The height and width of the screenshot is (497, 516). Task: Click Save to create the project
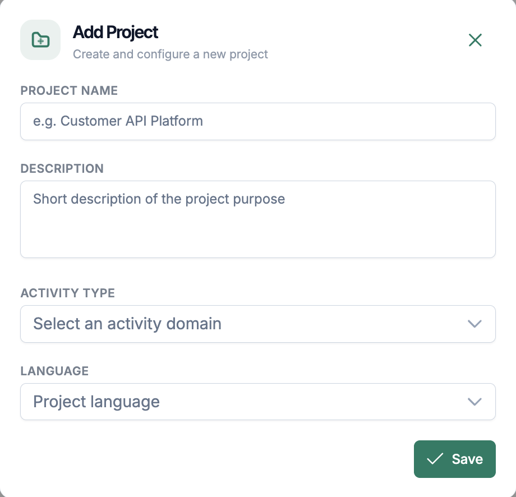[455, 459]
